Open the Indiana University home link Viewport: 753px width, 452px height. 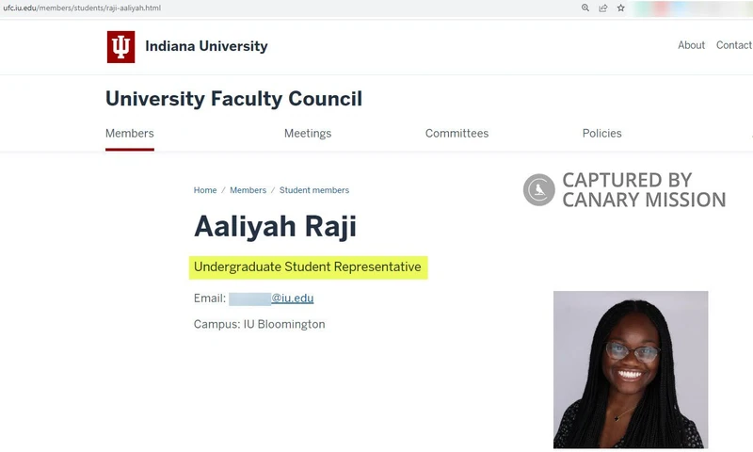pyautogui.click(x=206, y=46)
